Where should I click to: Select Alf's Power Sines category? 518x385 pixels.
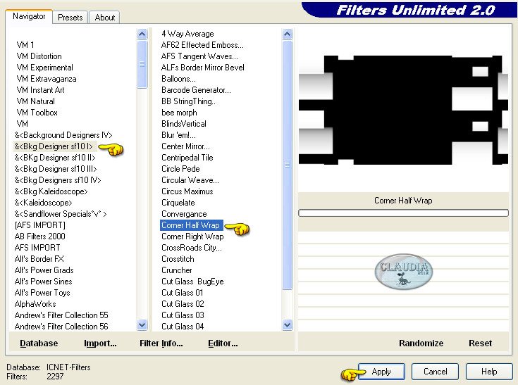[43, 281]
